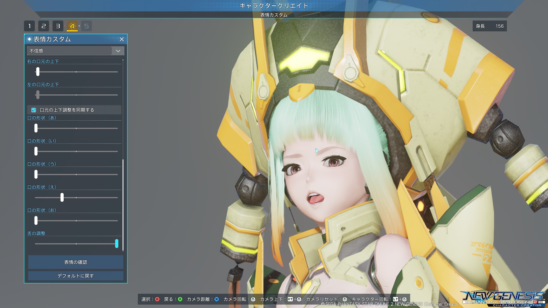Select the highlighted step 4 tab
Viewport: 548px width, 308px height.
72,26
